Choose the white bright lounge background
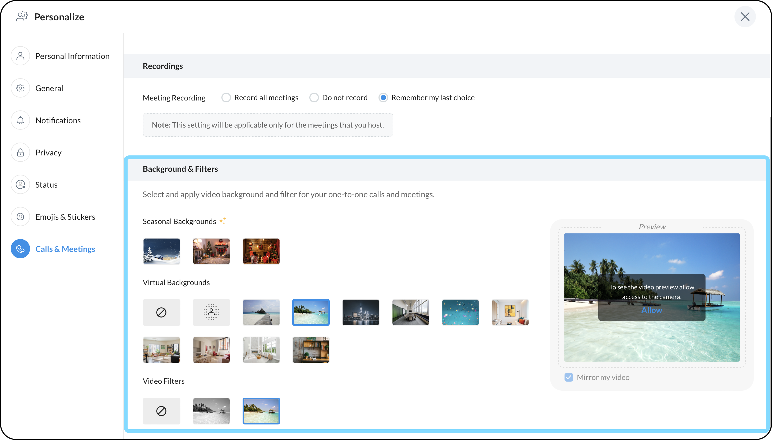The image size is (772, 440). [261, 350]
